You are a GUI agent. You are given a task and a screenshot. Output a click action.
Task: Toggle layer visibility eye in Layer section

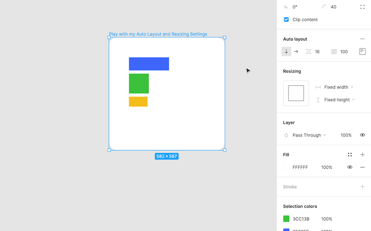[362, 135]
